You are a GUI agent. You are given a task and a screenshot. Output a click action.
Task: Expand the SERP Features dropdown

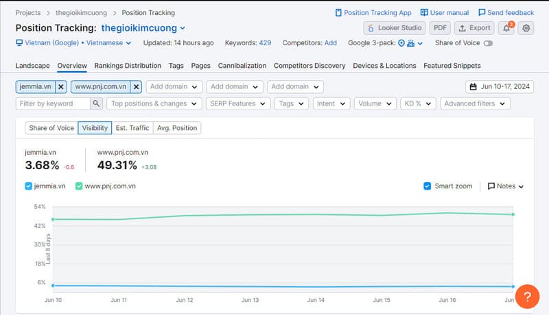click(237, 103)
